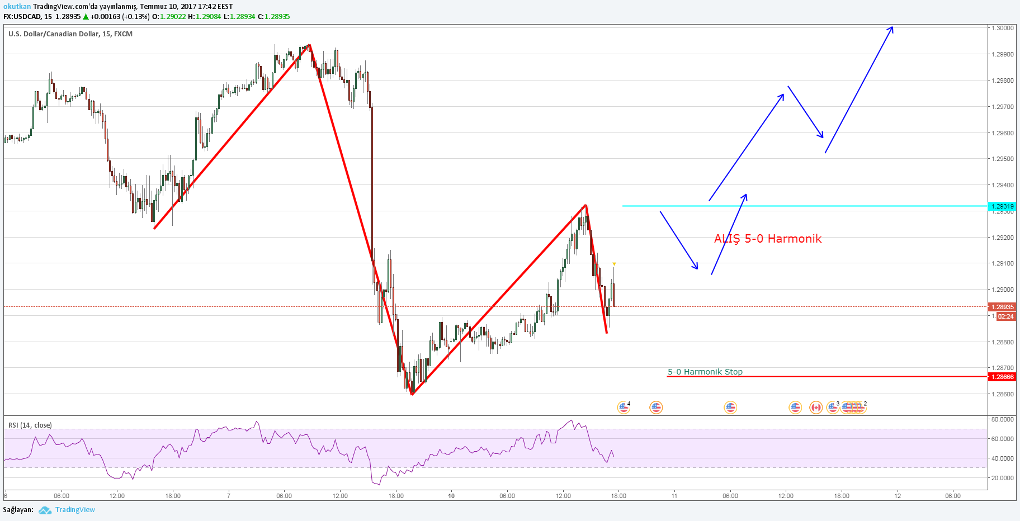Click the red 1.28666 stop price label
The width and height of the screenshot is (1020, 521).
(x=1002, y=377)
